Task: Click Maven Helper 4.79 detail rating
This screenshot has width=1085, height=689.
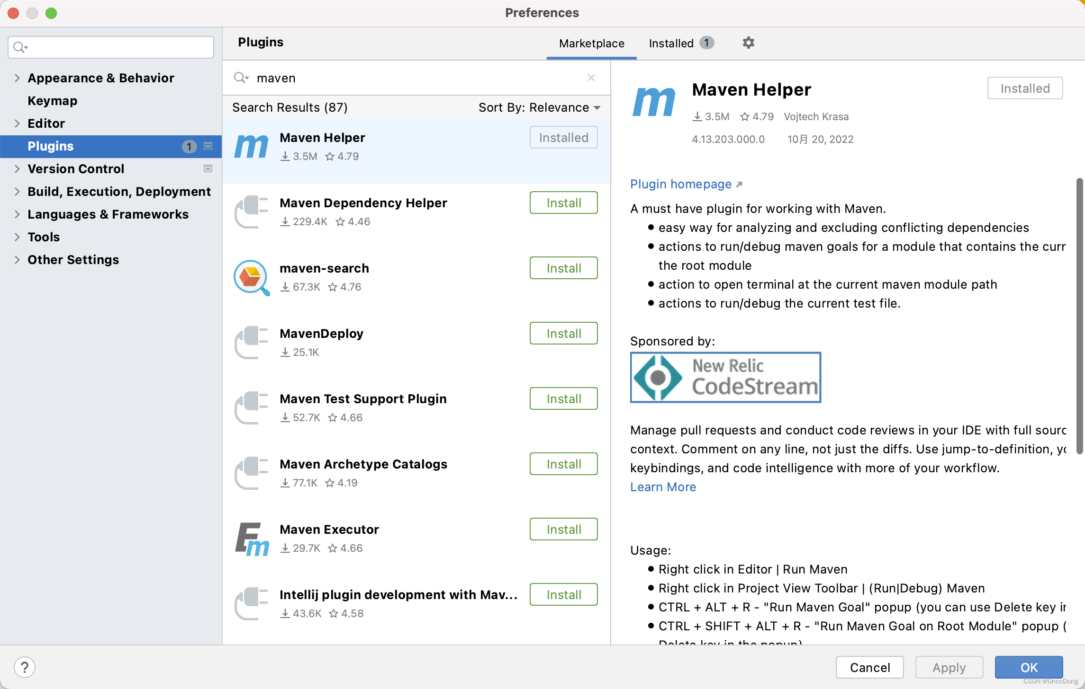Action: click(x=757, y=116)
